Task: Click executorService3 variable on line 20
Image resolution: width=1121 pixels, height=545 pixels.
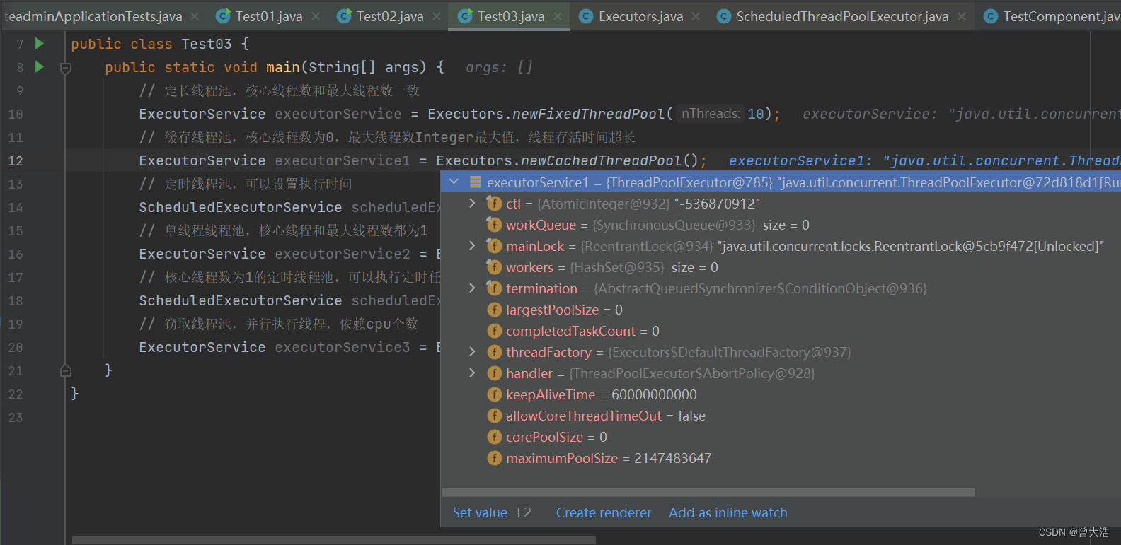Action: [x=343, y=347]
